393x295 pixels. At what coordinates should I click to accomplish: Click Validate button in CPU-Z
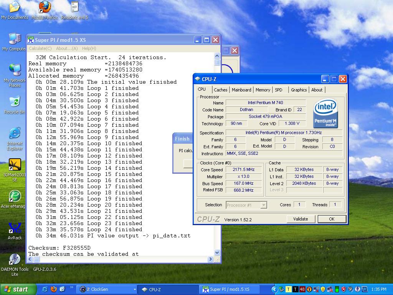click(x=301, y=219)
